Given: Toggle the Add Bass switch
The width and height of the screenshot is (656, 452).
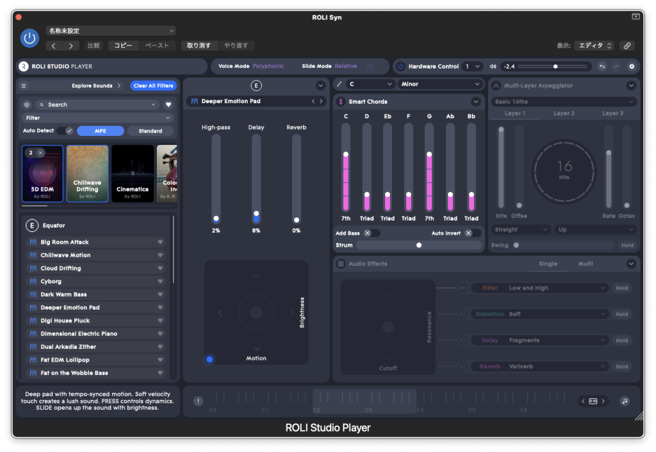Looking at the screenshot, I should (x=371, y=233).
